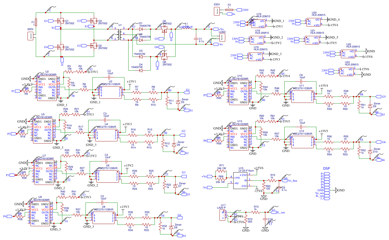
Task: Select capacitor C2 10nF
Action: (109, 78)
